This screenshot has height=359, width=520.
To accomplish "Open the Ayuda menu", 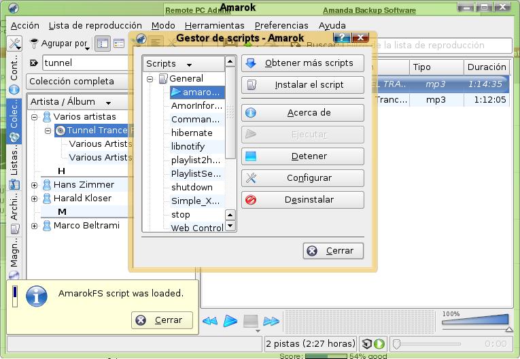I will pos(332,26).
